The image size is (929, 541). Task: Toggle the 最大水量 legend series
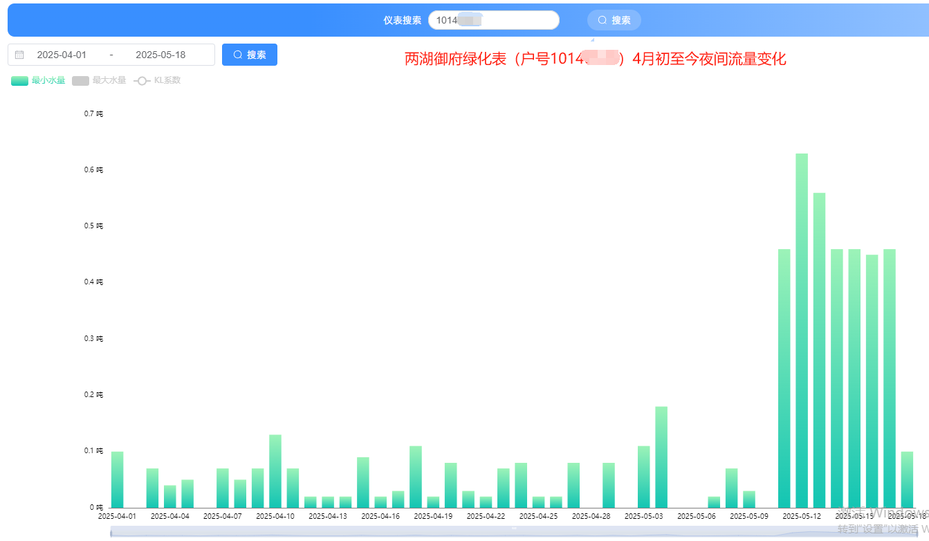99,80
